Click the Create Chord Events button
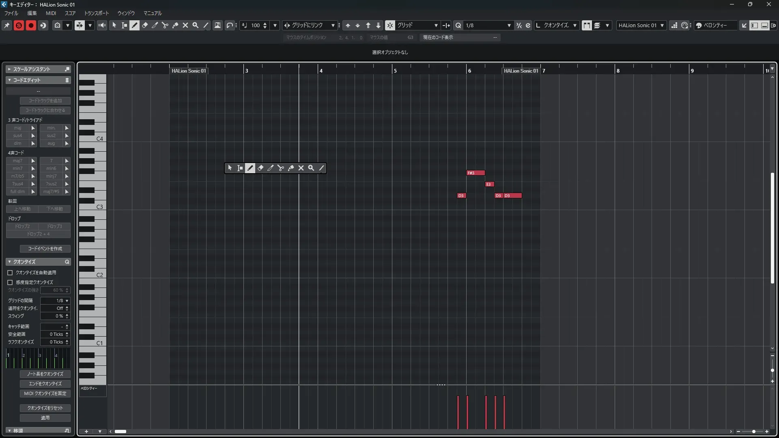 click(45, 249)
